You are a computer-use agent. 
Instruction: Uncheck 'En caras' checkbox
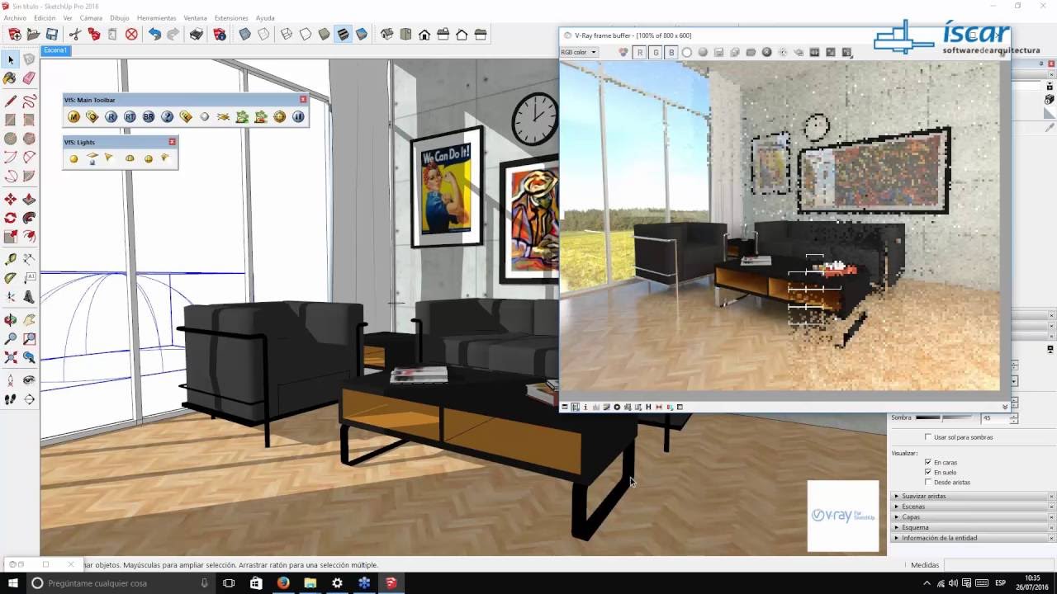pos(928,463)
